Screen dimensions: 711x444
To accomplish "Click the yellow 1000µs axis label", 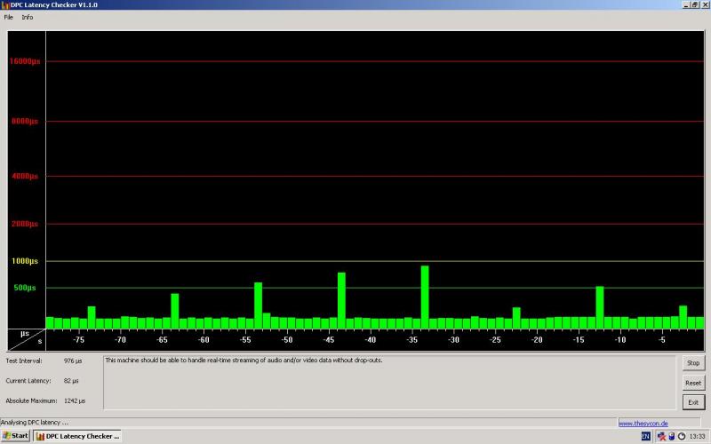I will pos(25,261).
